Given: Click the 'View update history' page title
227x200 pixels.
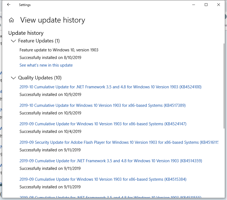Looking at the screenshot, I should coord(53,20).
